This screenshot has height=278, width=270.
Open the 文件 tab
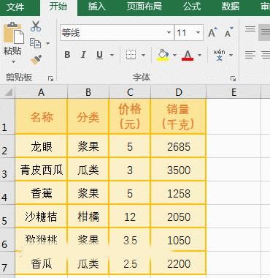click(15, 7)
